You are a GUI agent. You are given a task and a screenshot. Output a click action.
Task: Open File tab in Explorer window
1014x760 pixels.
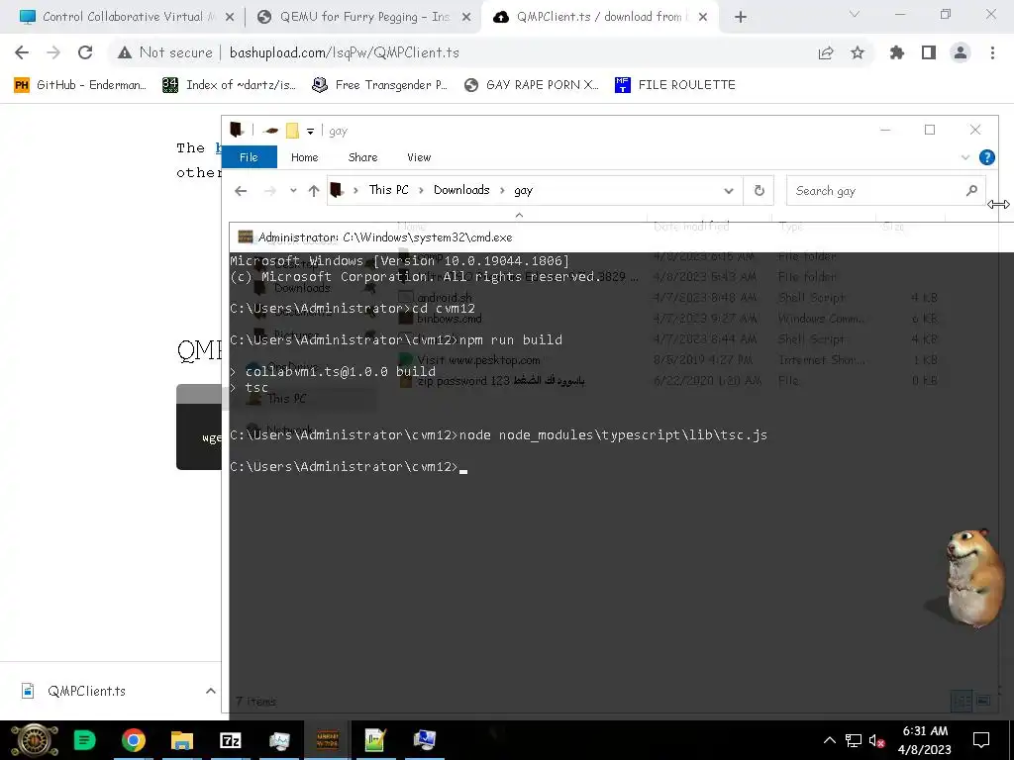pos(249,157)
